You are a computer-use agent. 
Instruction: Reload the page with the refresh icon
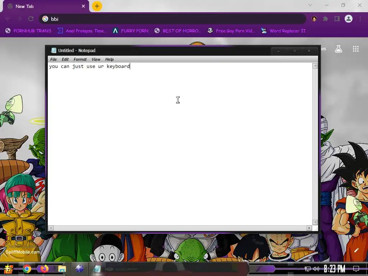click(31, 19)
